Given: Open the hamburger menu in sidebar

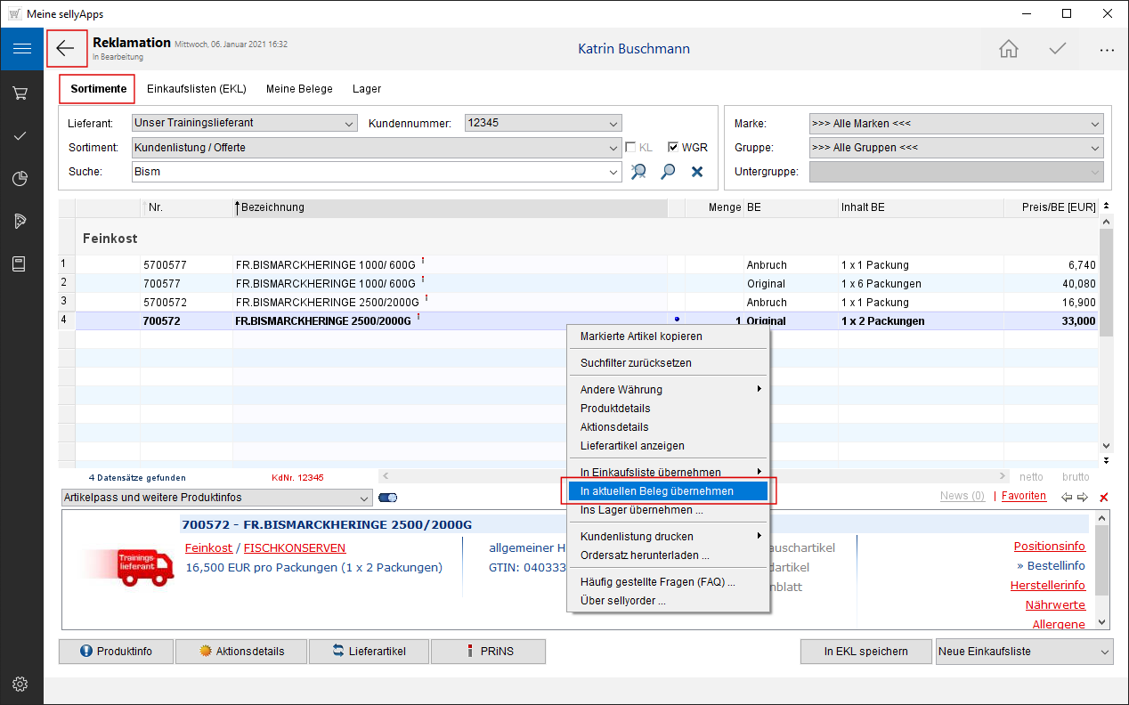Looking at the screenshot, I should tap(21, 49).
